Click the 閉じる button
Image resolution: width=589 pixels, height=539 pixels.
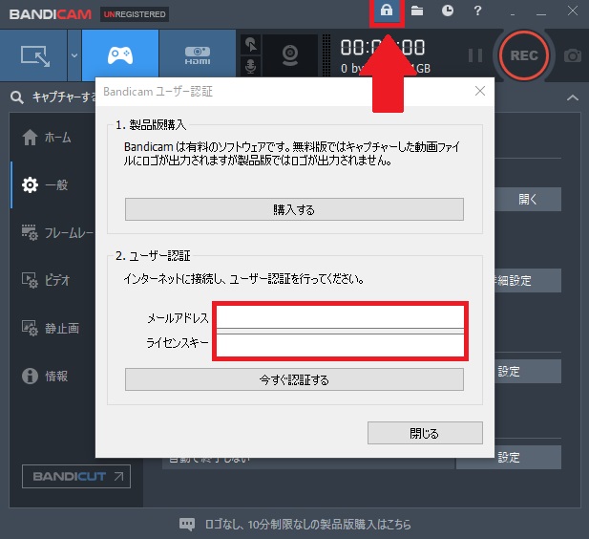tap(425, 433)
